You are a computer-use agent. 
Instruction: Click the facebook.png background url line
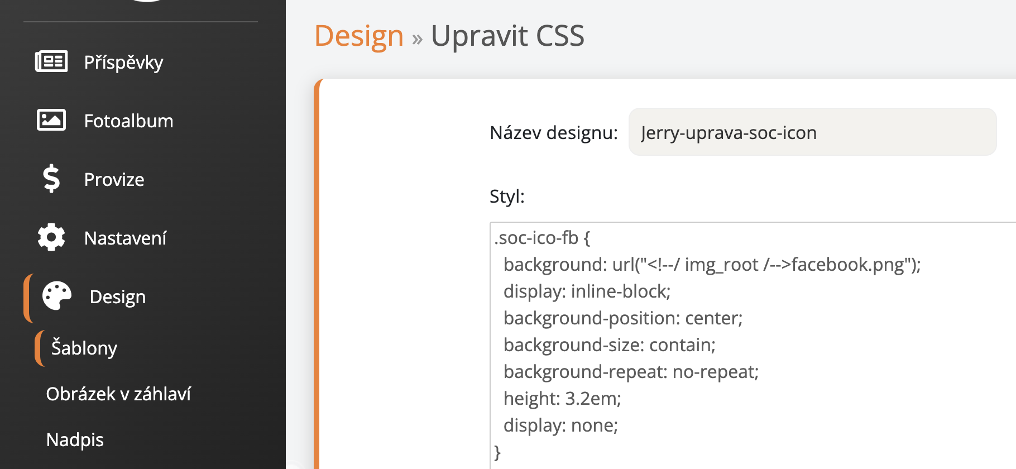[x=711, y=265]
